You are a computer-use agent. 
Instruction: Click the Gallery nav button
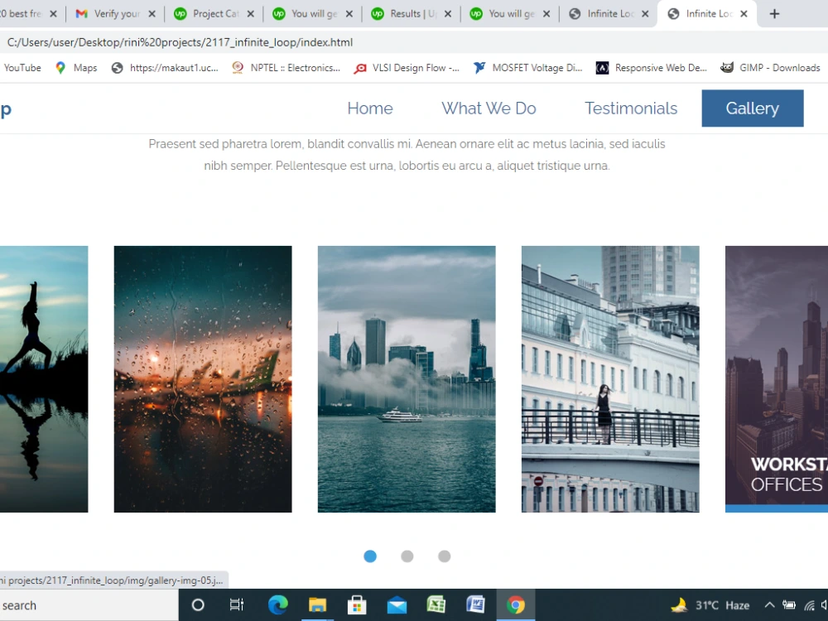tap(753, 108)
